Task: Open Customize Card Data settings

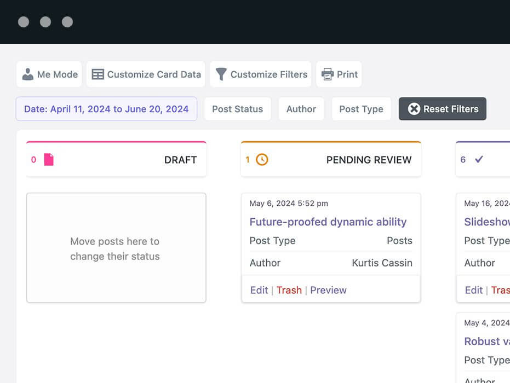Action: click(146, 74)
